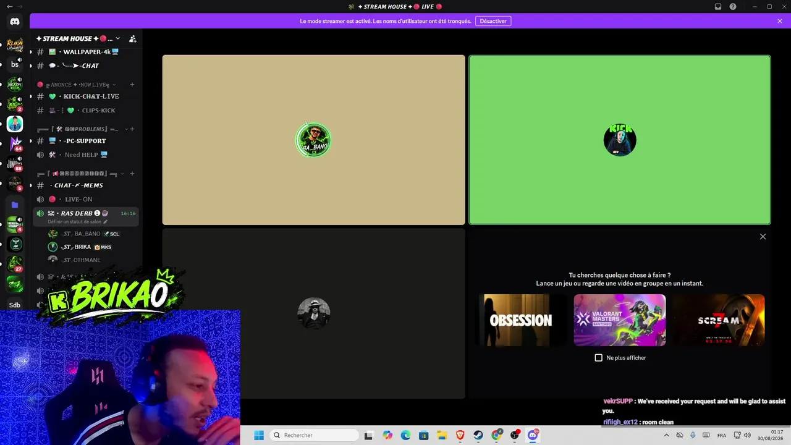Open Steam from taskbar

tap(478, 435)
